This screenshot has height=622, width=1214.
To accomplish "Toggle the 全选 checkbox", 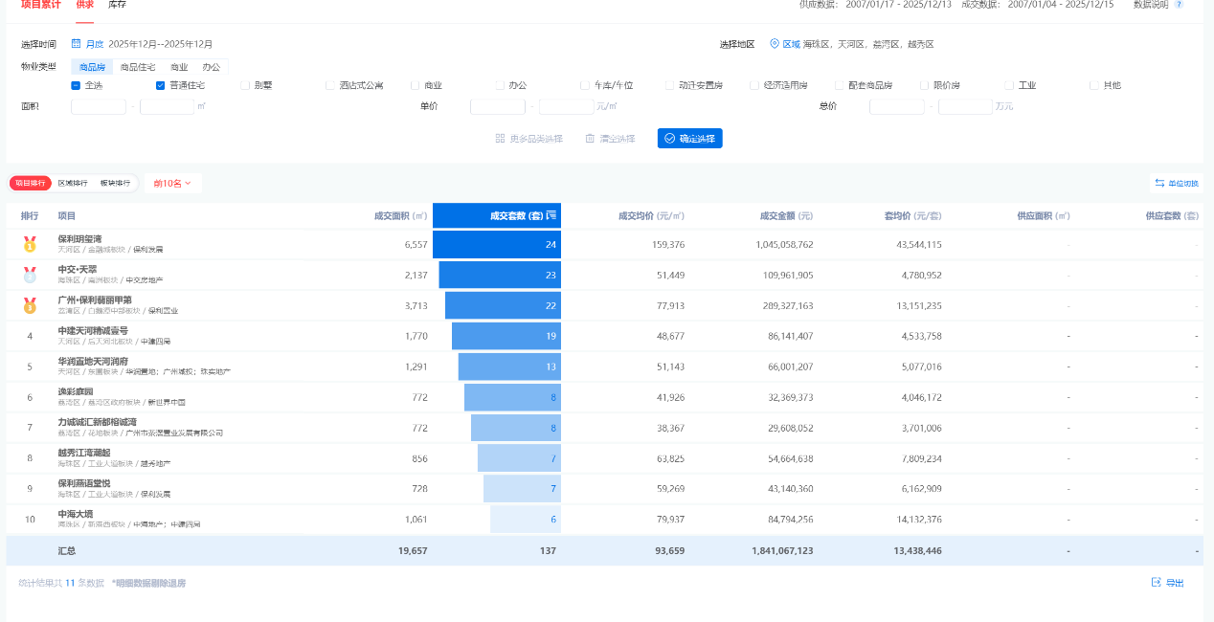I will tap(76, 85).
